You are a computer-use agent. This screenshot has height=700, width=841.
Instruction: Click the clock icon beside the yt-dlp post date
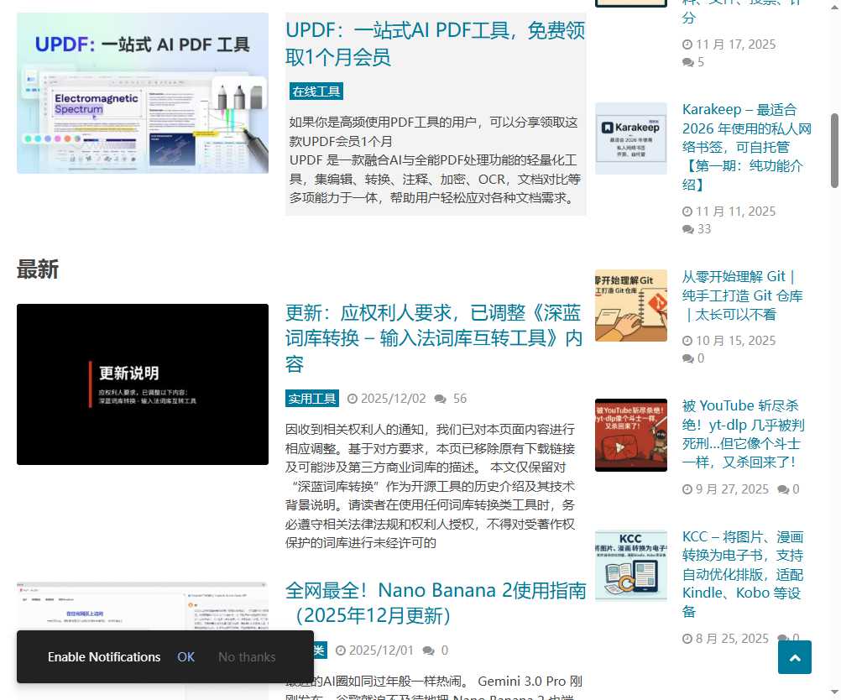688,488
